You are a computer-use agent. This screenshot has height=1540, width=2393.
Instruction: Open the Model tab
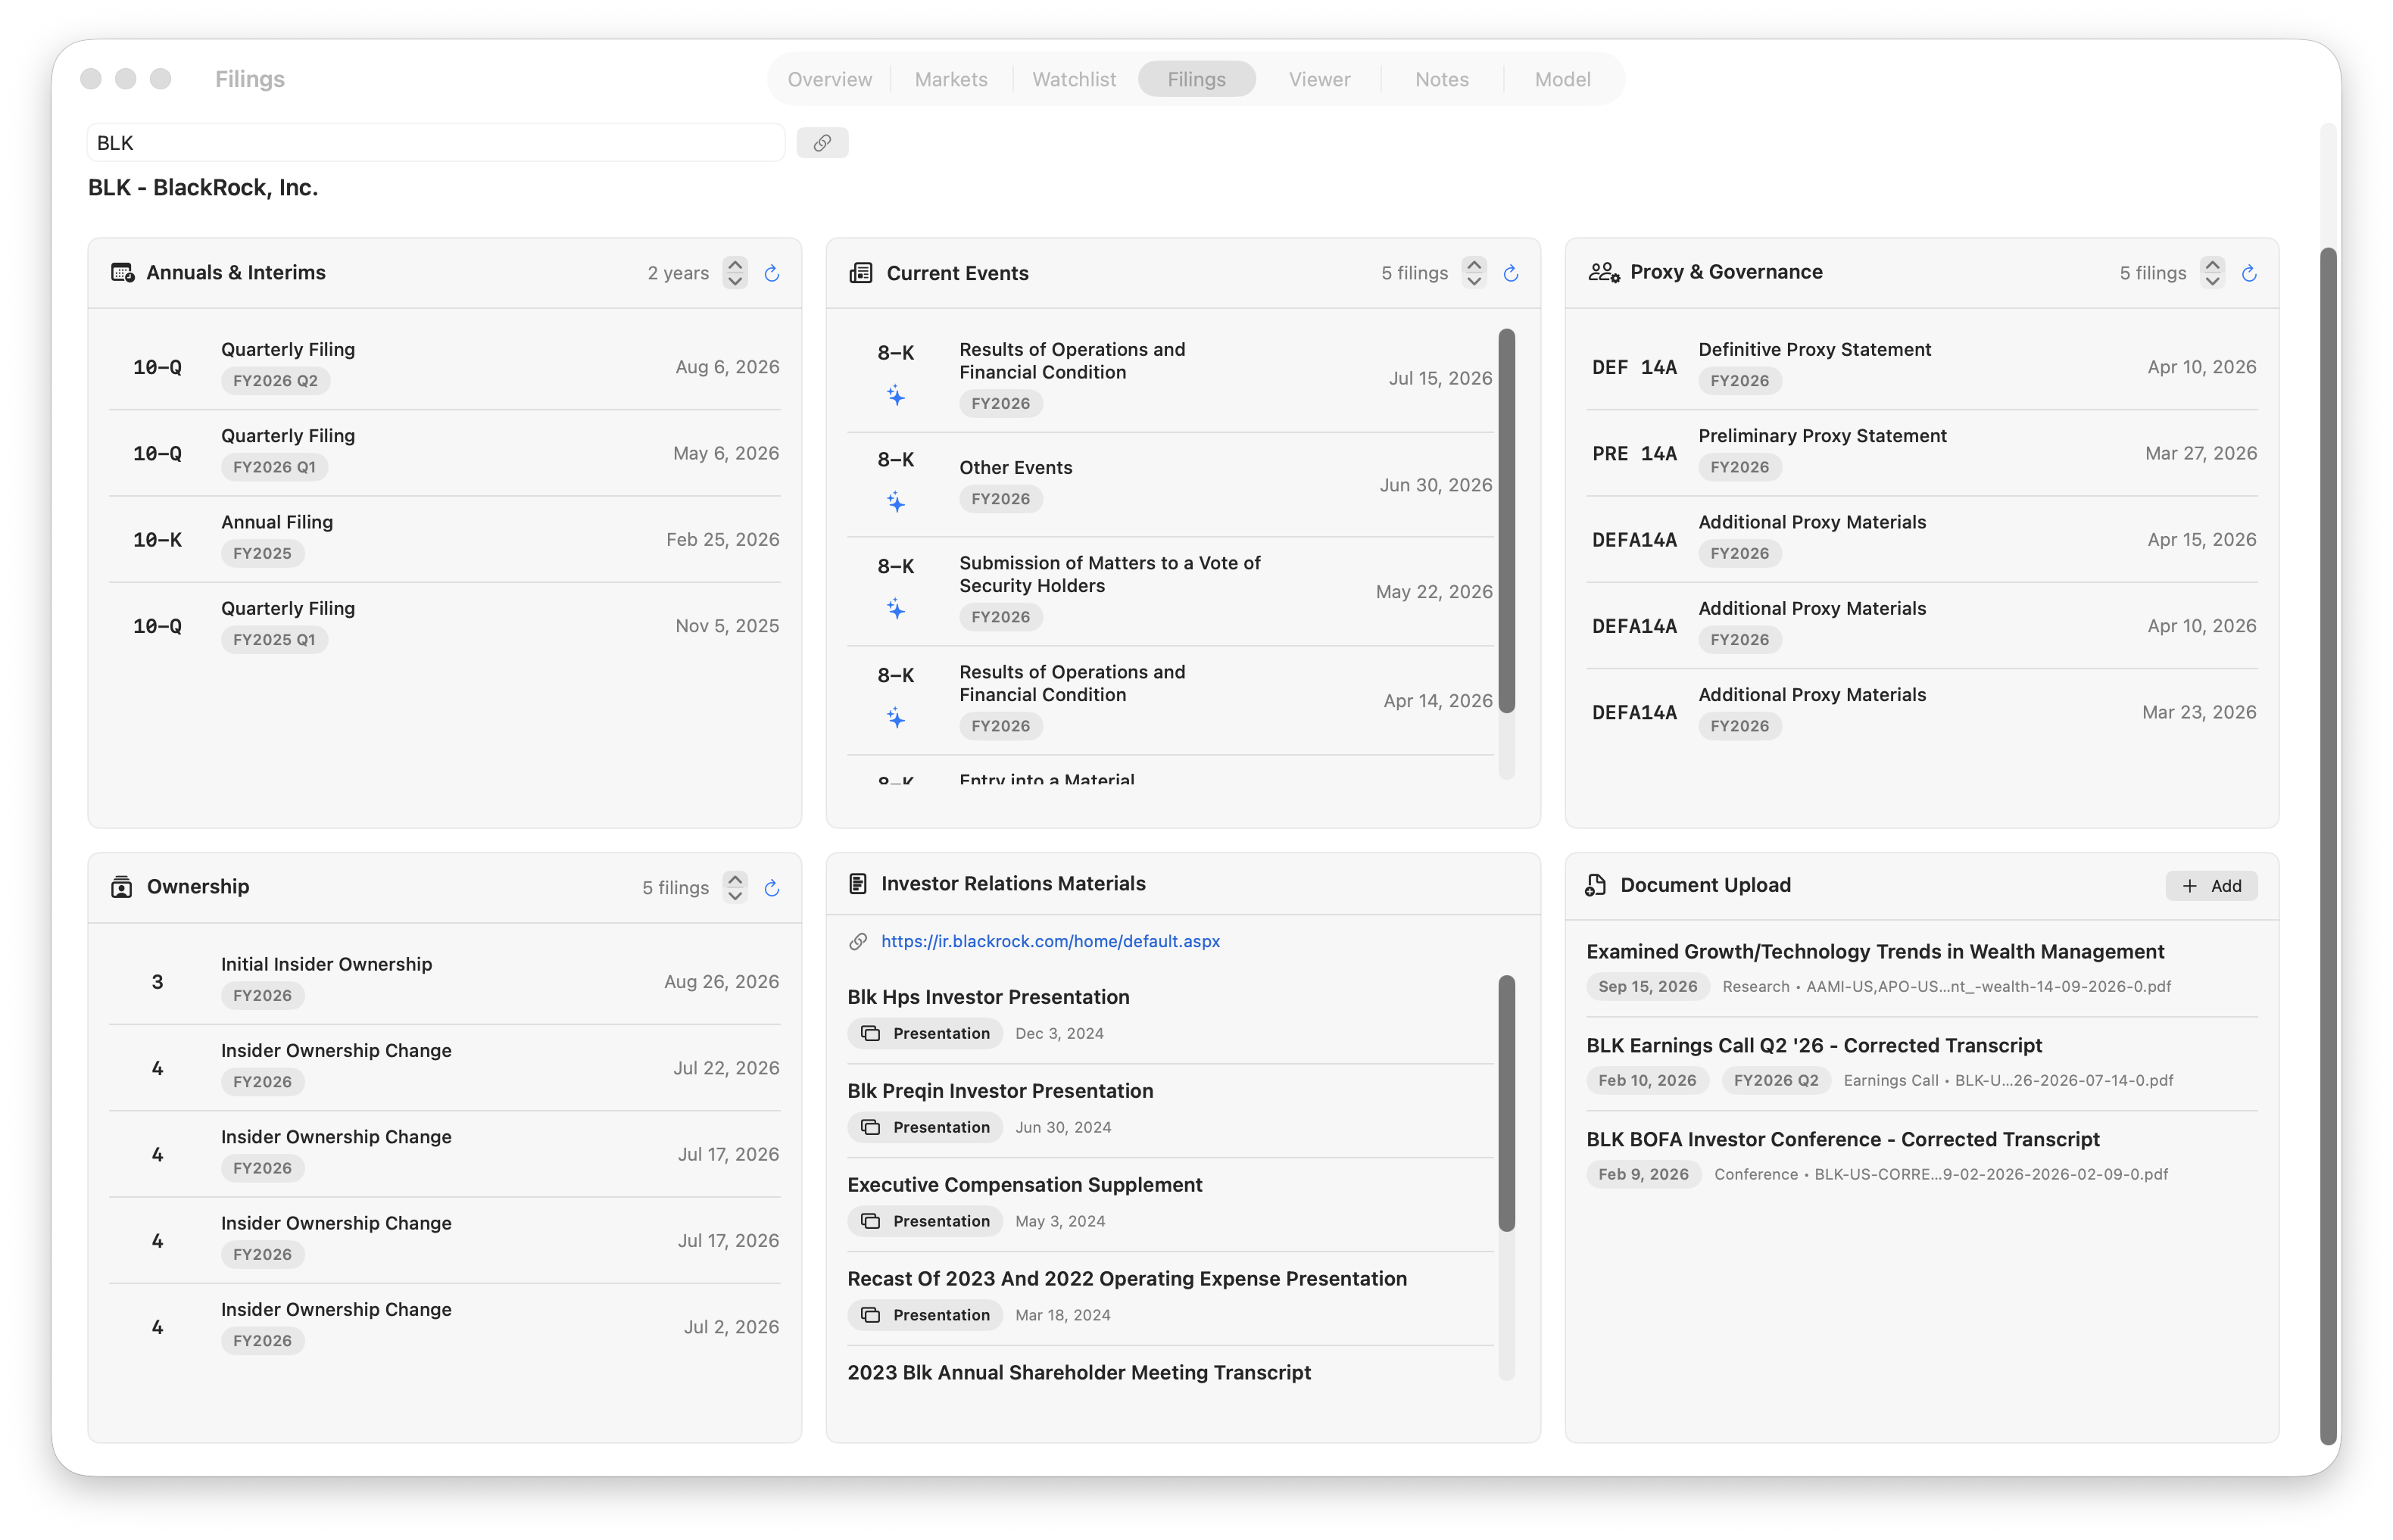pyautogui.click(x=1563, y=79)
